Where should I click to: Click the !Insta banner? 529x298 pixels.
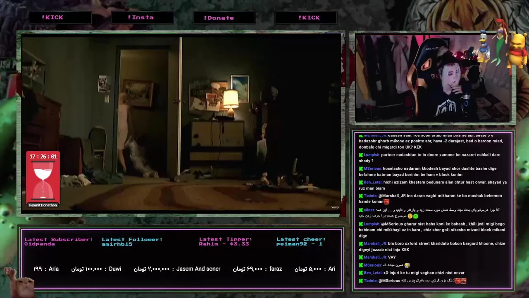click(x=142, y=17)
